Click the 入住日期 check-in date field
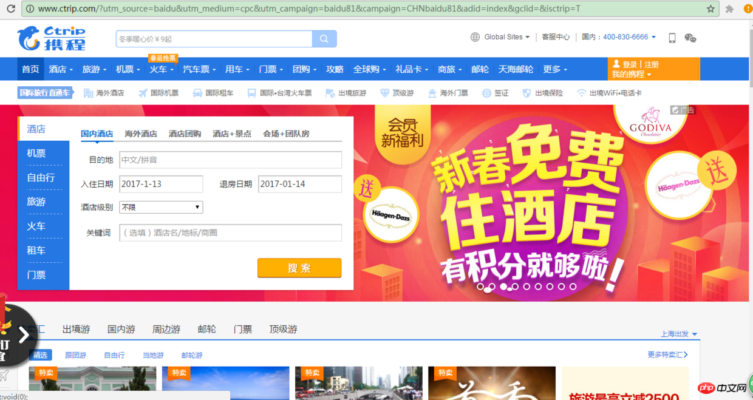753x400 pixels. [161, 184]
